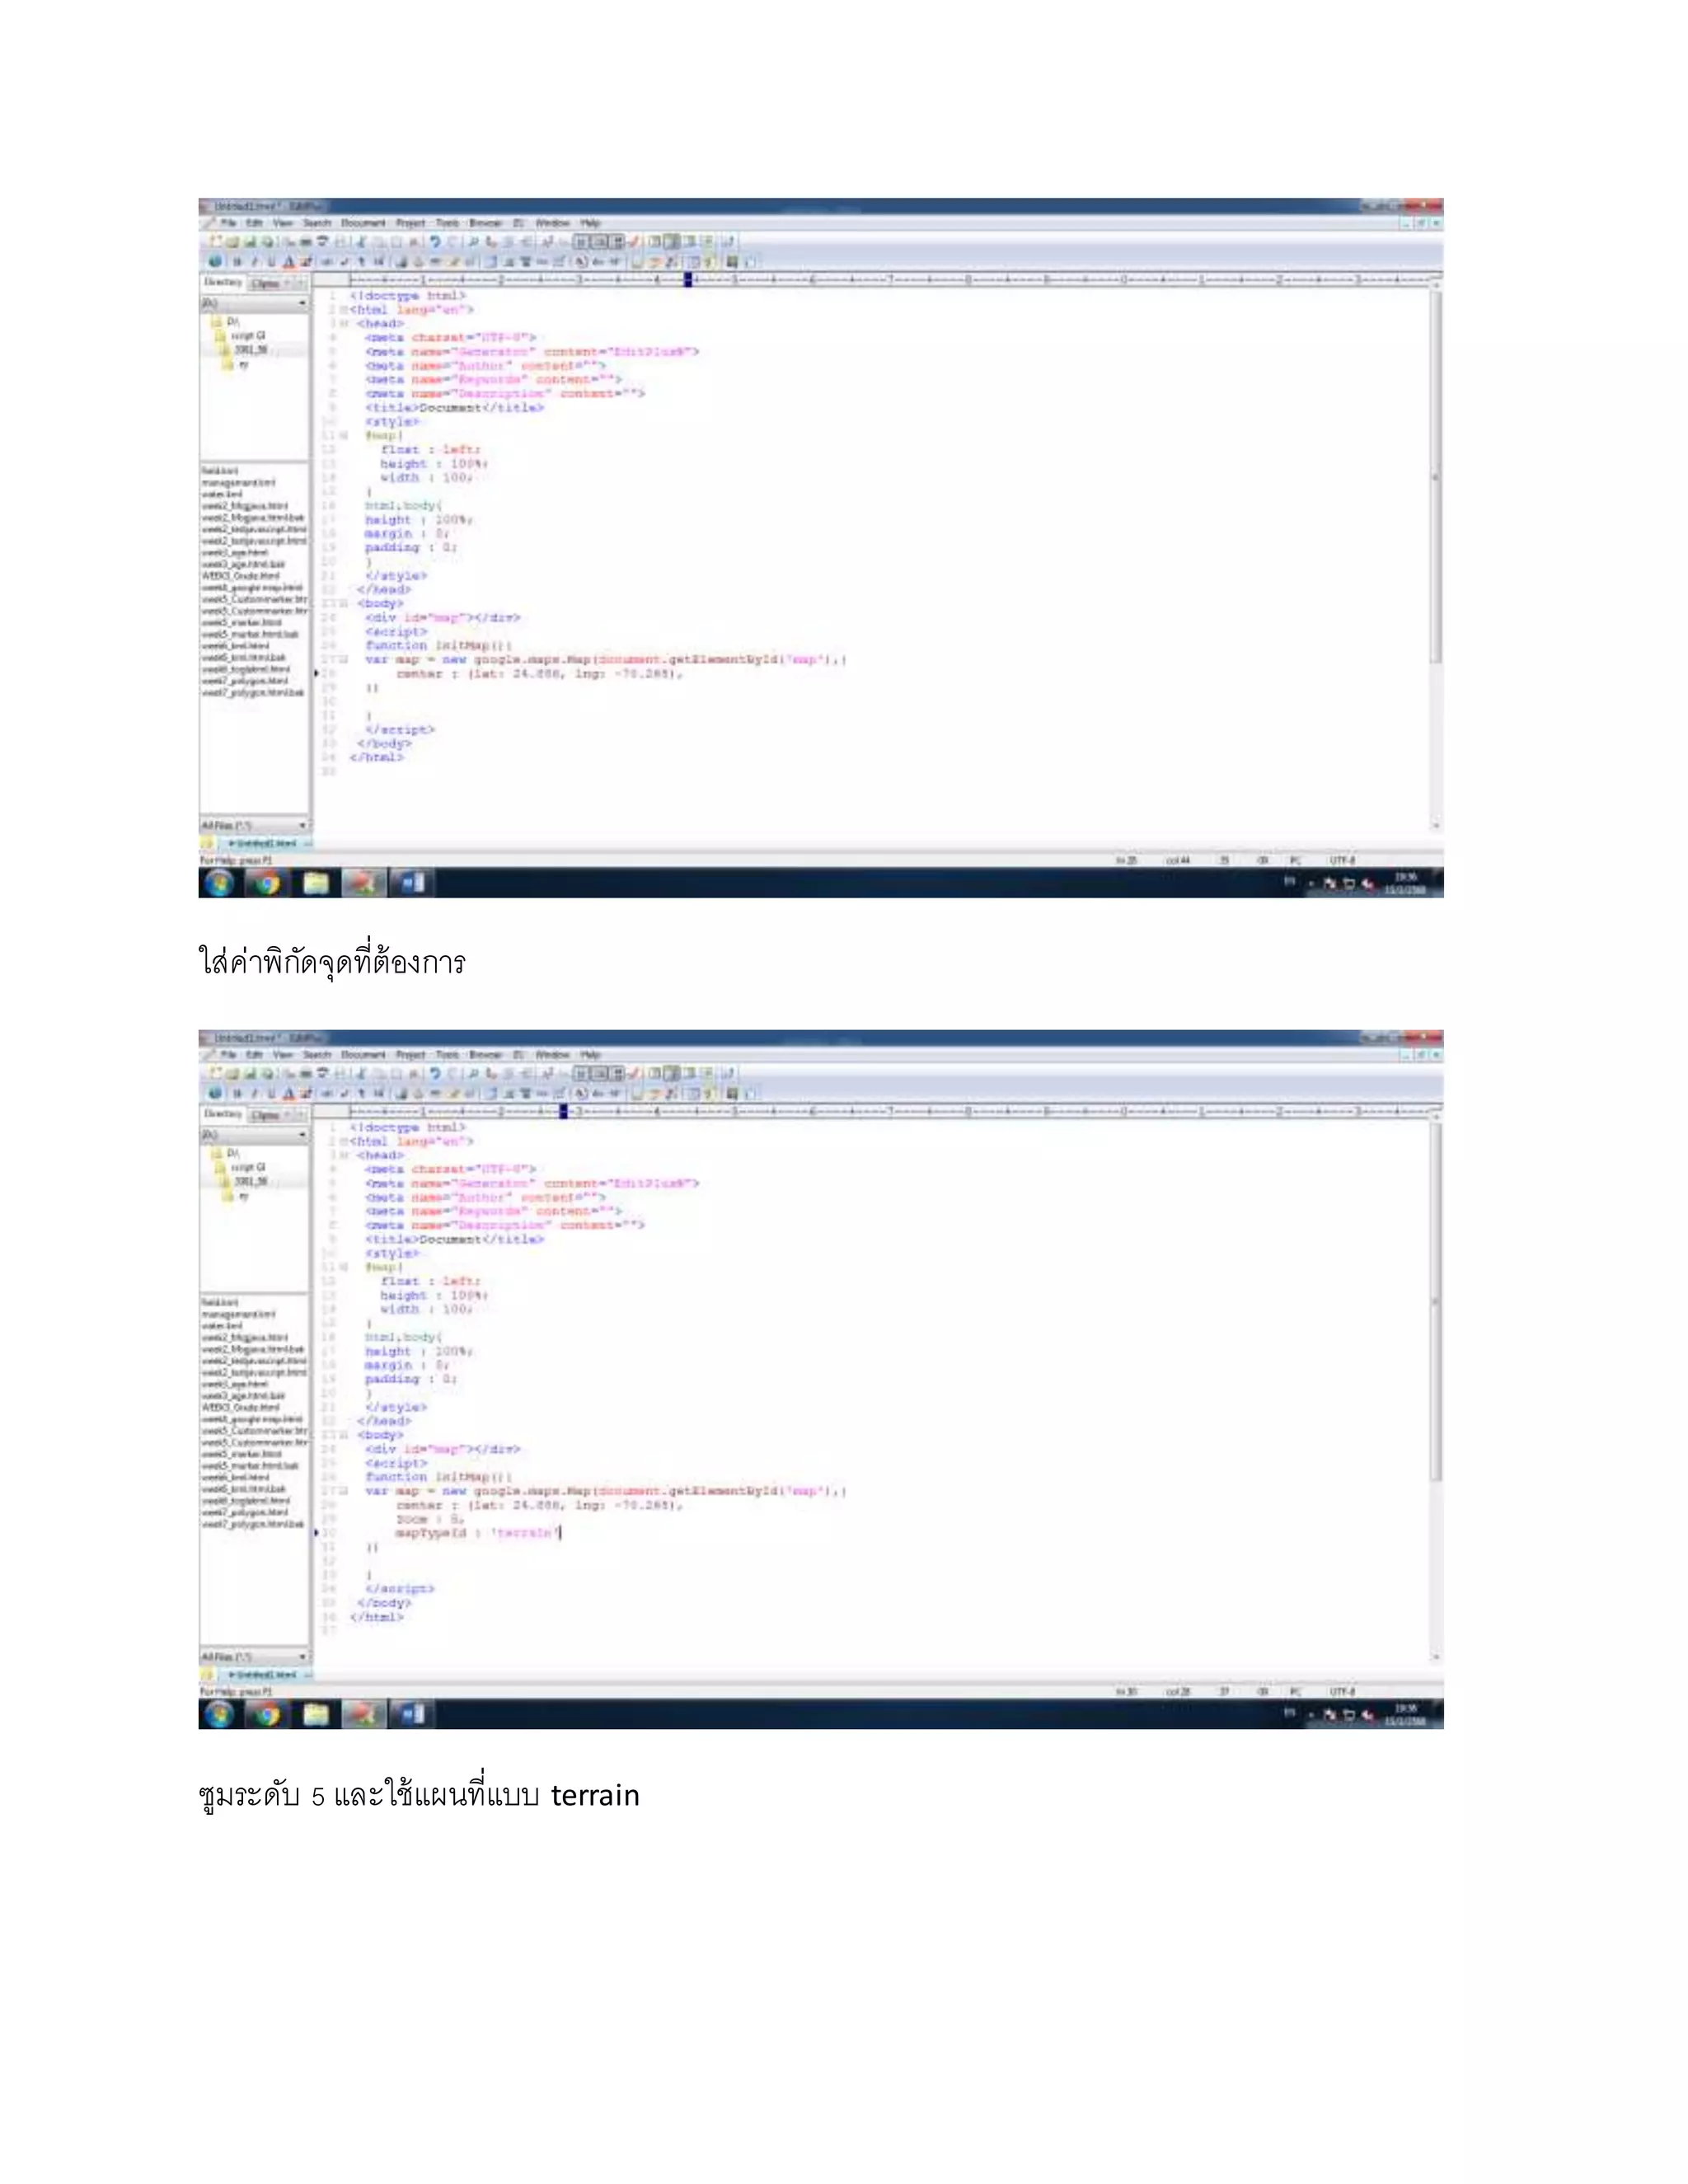This screenshot has width=1688, height=2184.
Task: Click Untitled1.html document tab in lower window
Action: pos(262,1675)
